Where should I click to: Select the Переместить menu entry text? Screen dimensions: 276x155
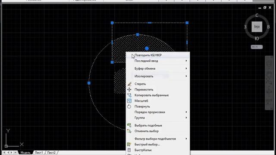click(144, 90)
